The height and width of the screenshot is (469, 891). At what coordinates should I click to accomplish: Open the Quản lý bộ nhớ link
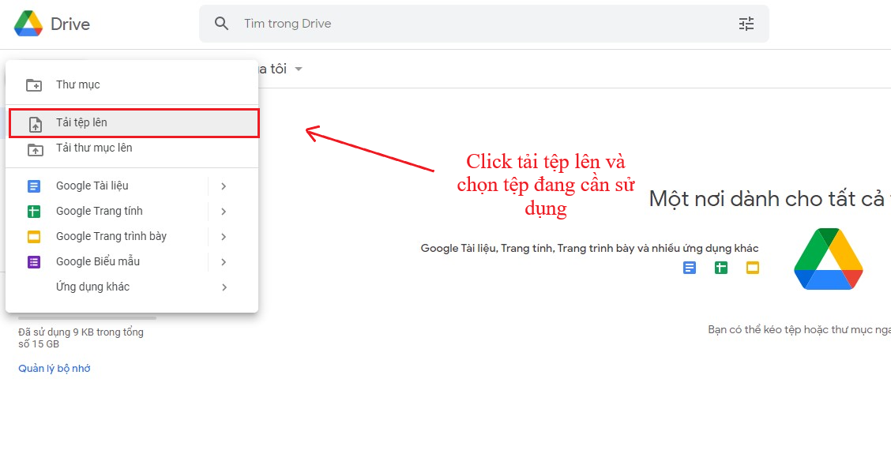pyautogui.click(x=55, y=369)
